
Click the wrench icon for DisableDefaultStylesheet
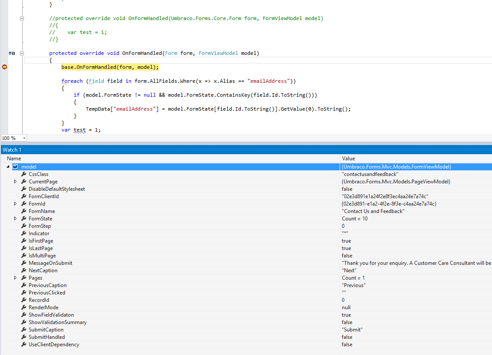coord(24,189)
